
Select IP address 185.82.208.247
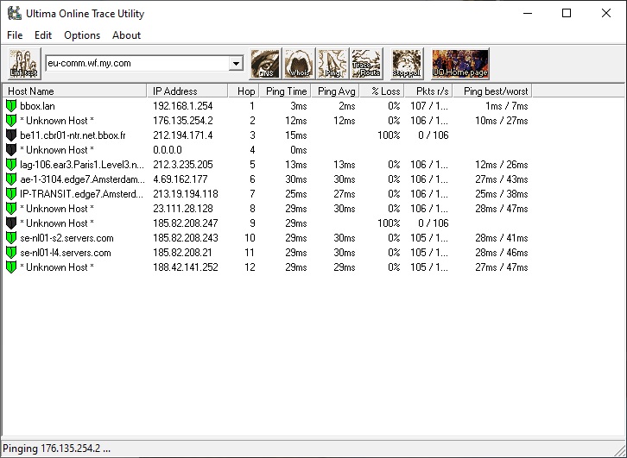click(x=186, y=223)
